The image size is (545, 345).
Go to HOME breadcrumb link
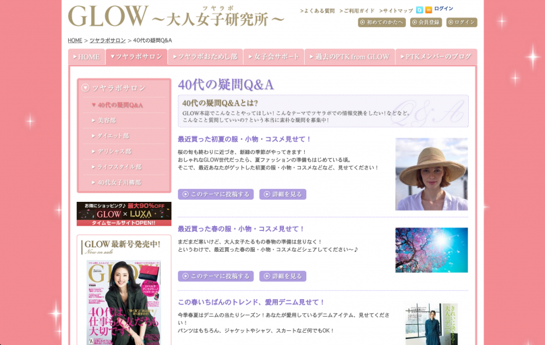click(75, 41)
